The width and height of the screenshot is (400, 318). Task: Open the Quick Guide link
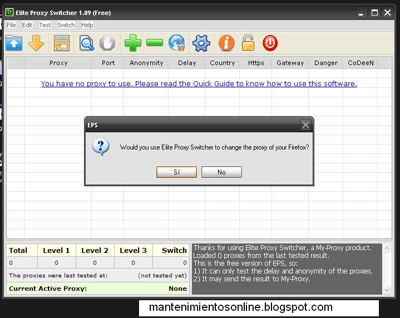pyautogui.click(x=199, y=83)
